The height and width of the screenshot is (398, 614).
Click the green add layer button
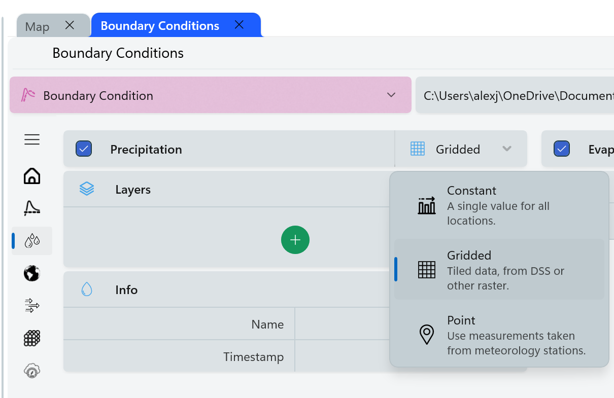coord(295,240)
